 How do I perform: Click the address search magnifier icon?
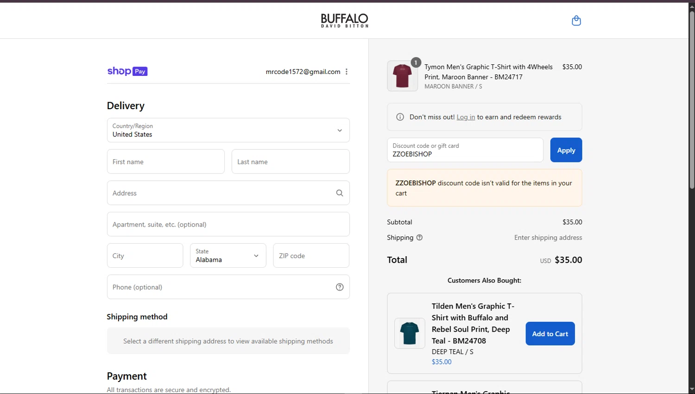click(340, 193)
